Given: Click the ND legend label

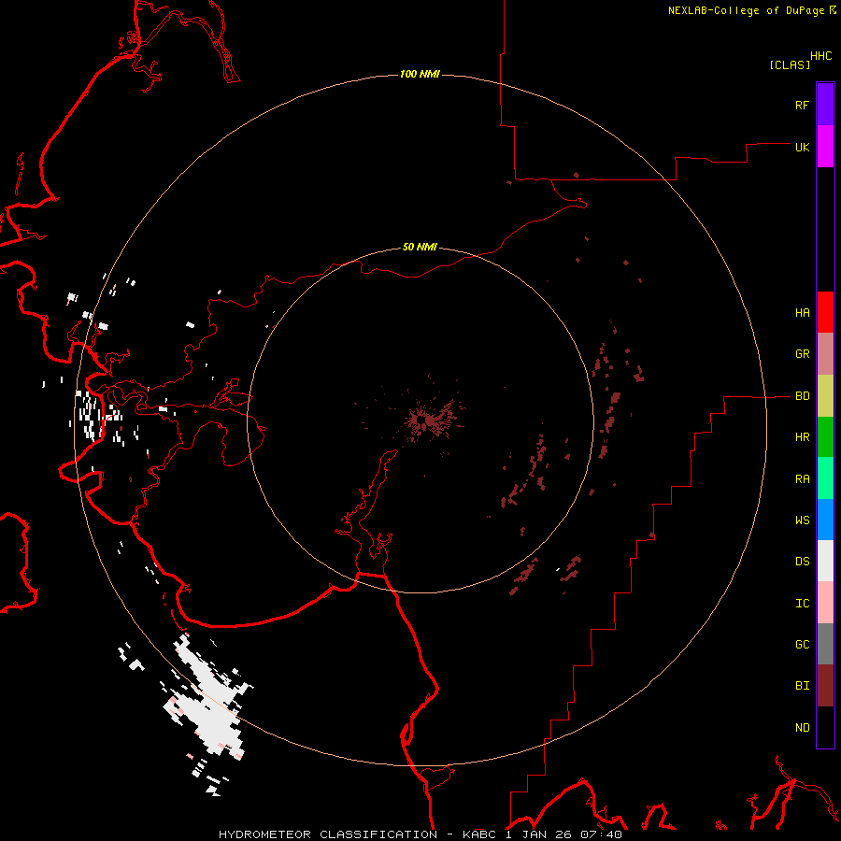Looking at the screenshot, I should (x=802, y=728).
